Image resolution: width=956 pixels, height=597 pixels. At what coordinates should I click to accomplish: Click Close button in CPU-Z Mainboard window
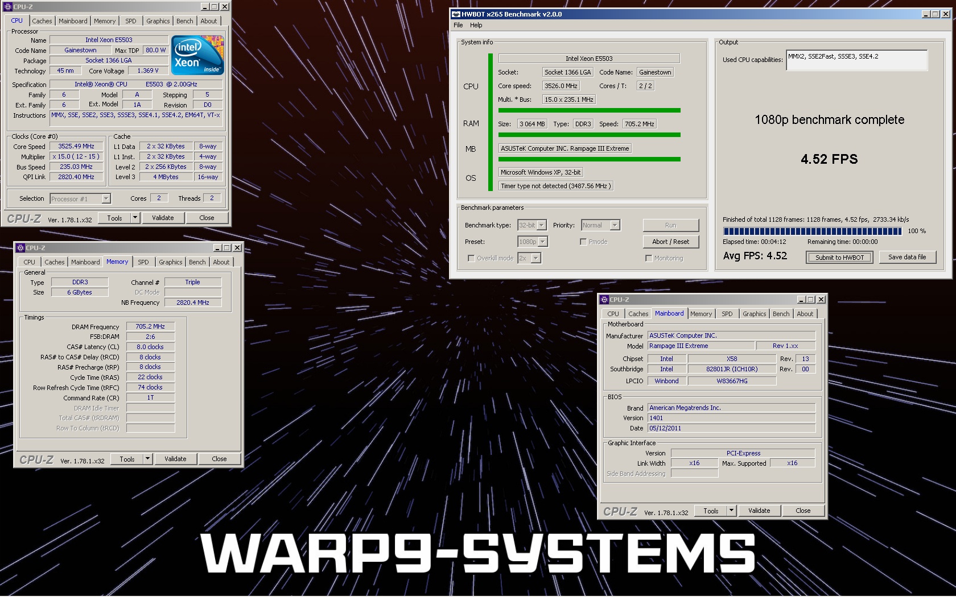[x=803, y=511]
